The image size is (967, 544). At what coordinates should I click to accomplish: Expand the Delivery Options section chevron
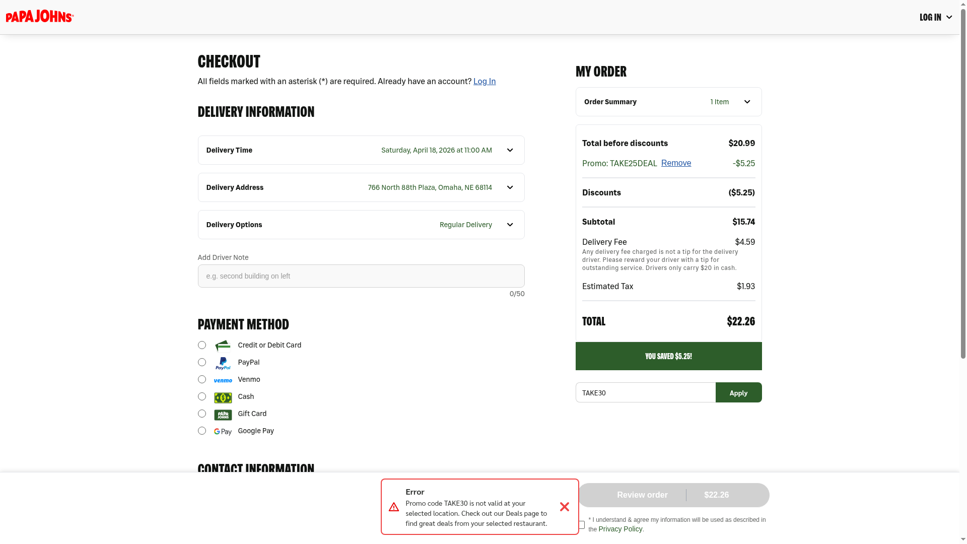(510, 225)
